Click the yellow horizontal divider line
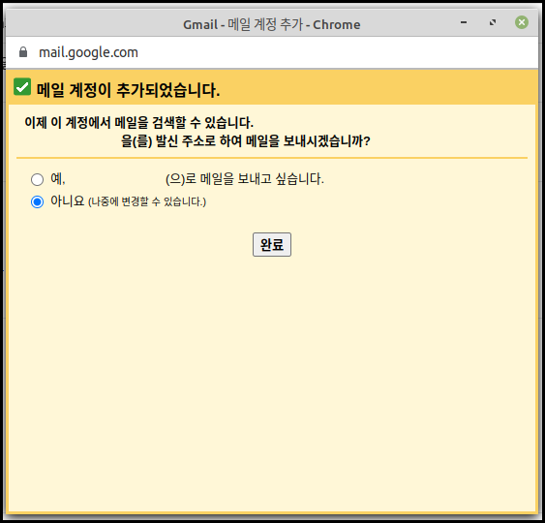 point(272,158)
